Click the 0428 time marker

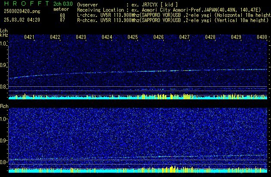[x=210, y=37]
